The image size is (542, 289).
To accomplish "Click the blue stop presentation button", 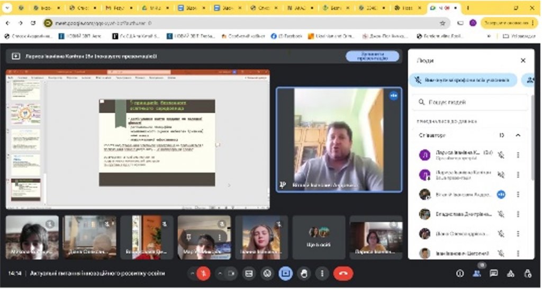I will tap(372, 56).
